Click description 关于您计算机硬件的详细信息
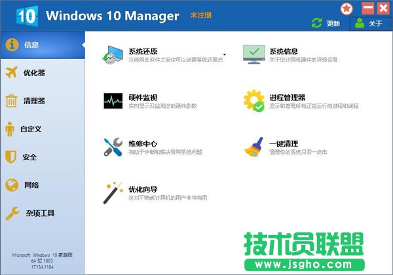 (303, 60)
